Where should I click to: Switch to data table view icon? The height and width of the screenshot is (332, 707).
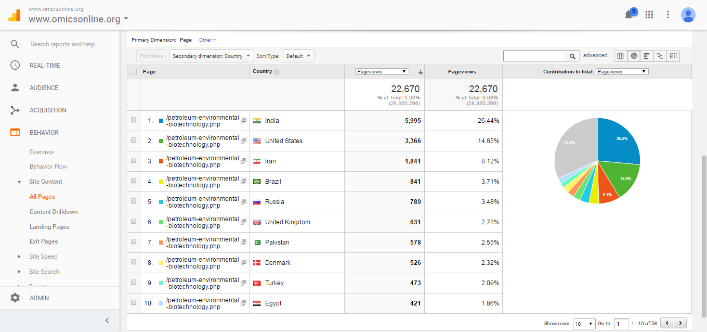620,56
